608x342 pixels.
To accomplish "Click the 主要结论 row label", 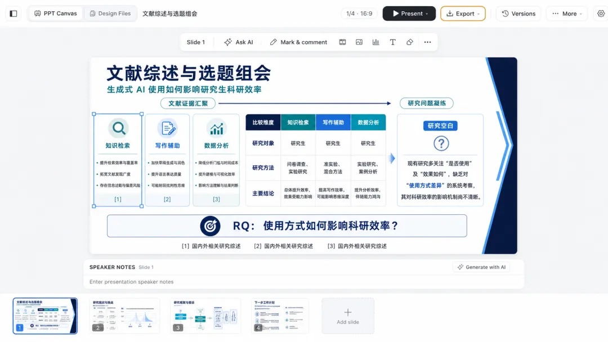I will click(x=263, y=193).
